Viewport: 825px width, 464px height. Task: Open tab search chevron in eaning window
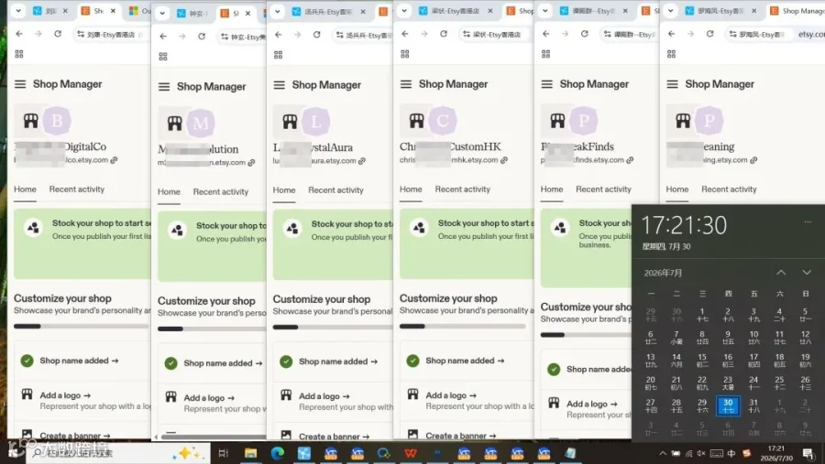(670, 10)
